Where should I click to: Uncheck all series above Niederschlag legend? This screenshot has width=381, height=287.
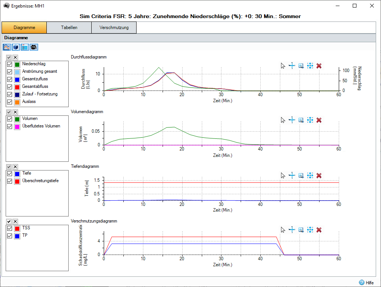(x=15, y=57)
